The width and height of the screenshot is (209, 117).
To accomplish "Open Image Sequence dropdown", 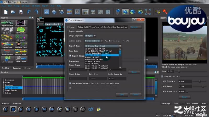I will coord(90,36).
